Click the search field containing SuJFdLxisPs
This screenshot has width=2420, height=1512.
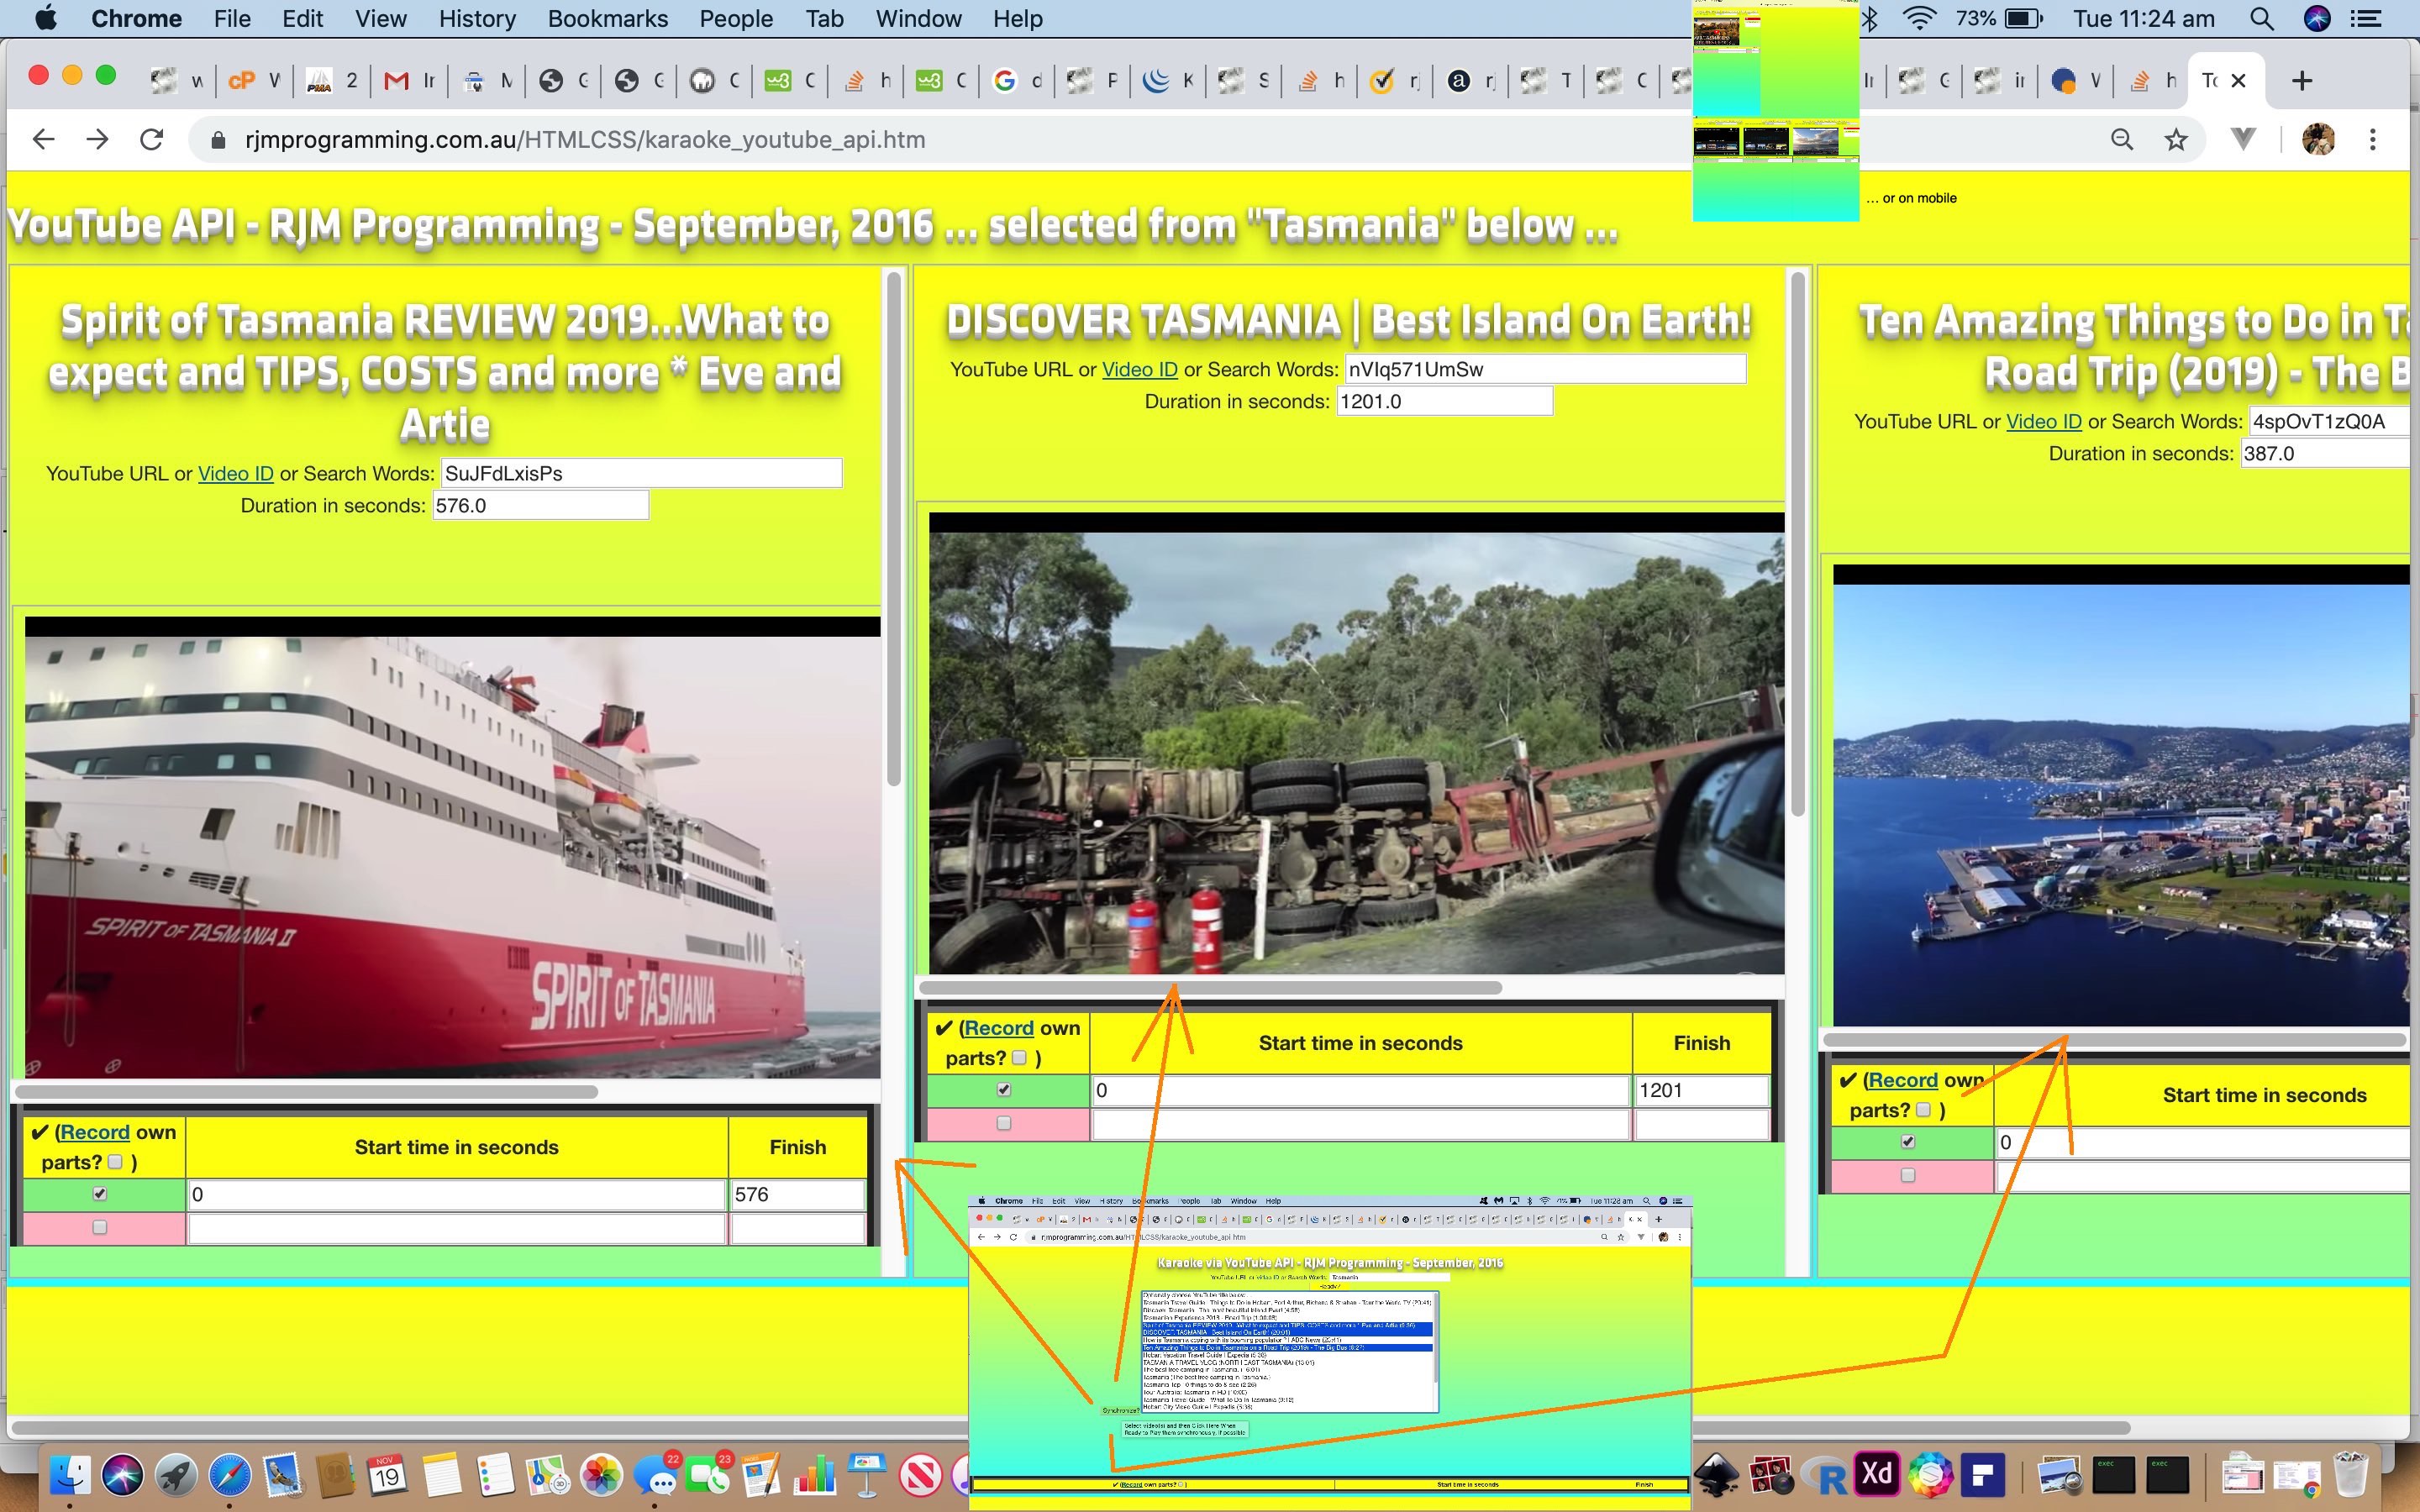(x=641, y=473)
